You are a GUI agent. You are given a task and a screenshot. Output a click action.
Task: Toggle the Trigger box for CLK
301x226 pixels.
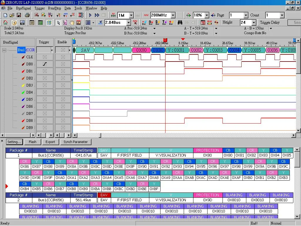point(45,57)
